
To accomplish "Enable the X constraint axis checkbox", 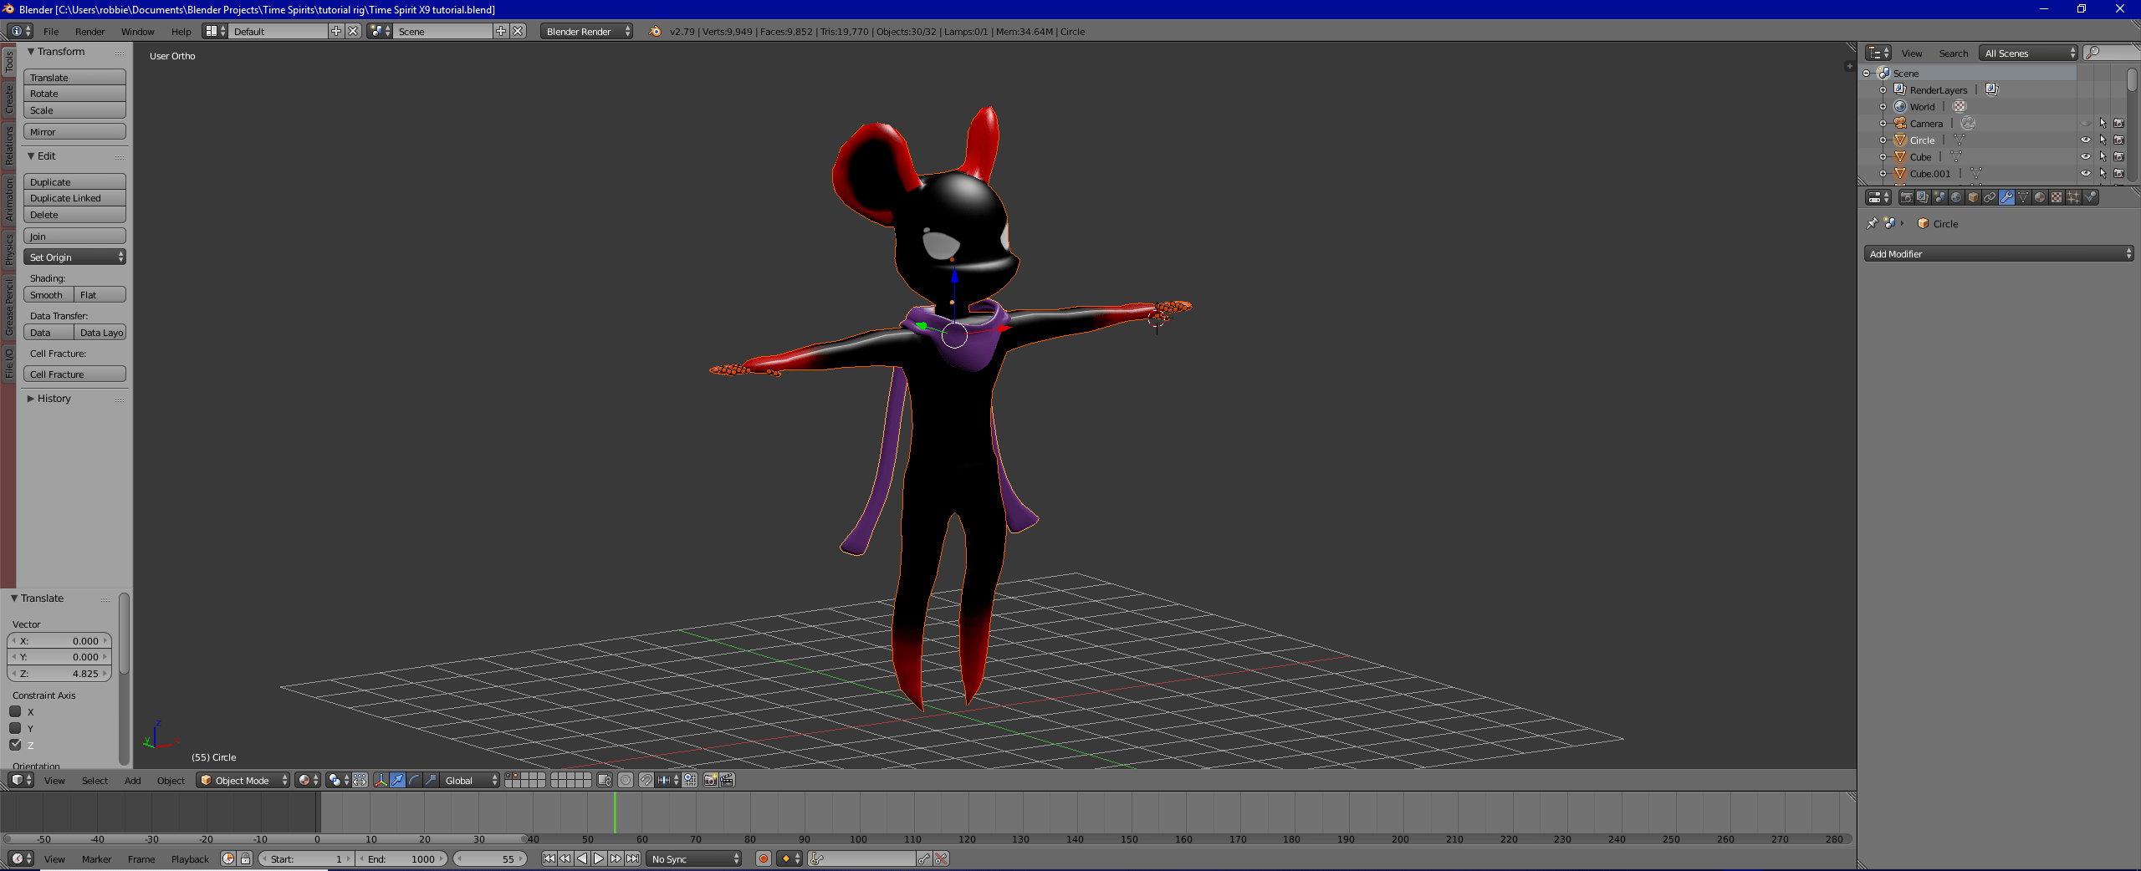I will pyautogui.click(x=14, y=712).
